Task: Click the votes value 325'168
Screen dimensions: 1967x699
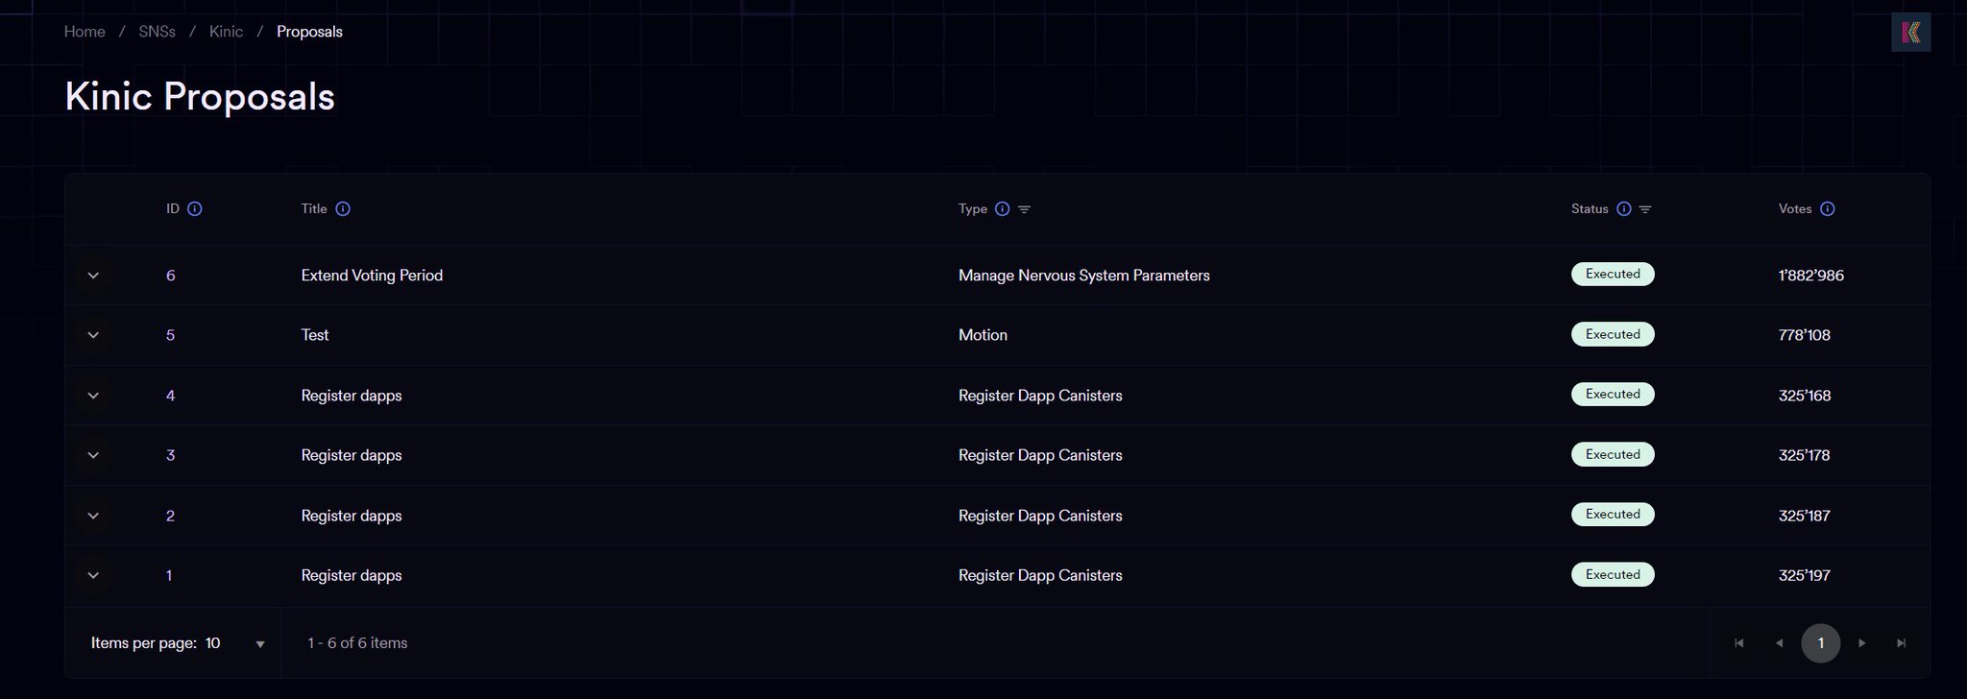Action: [x=1805, y=396]
